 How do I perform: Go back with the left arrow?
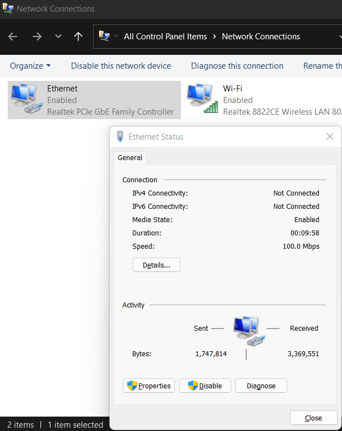pyautogui.click(x=13, y=36)
